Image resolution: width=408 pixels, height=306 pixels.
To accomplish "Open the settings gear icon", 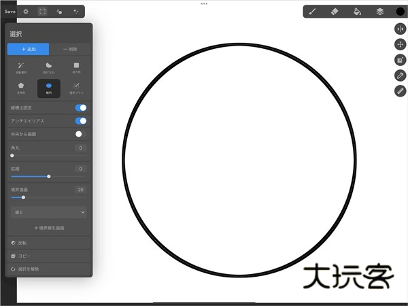I will [26, 12].
